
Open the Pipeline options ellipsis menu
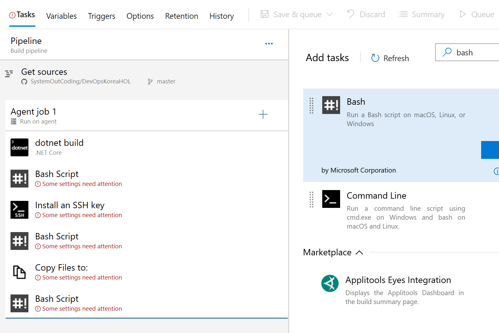[269, 44]
